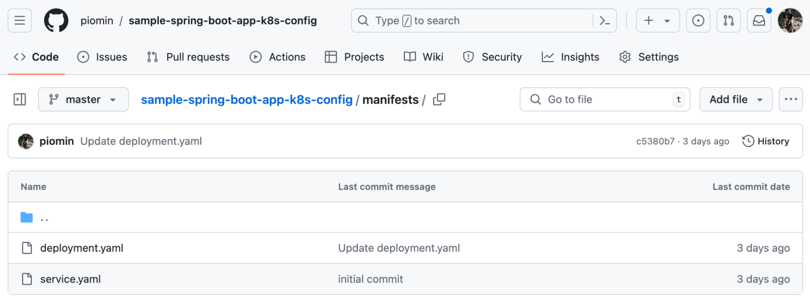Open the hamburger navigation menu

click(x=19, y=20)
